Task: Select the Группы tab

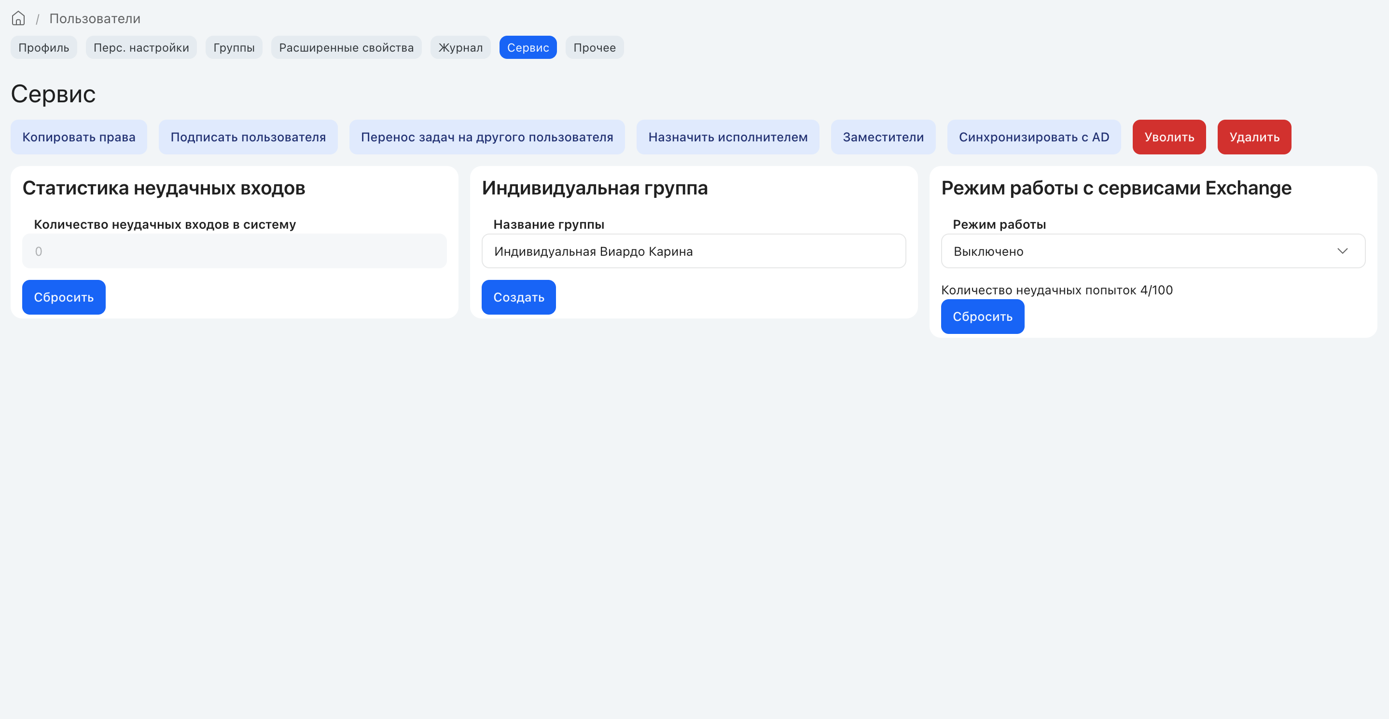Action: coord(234,47)
